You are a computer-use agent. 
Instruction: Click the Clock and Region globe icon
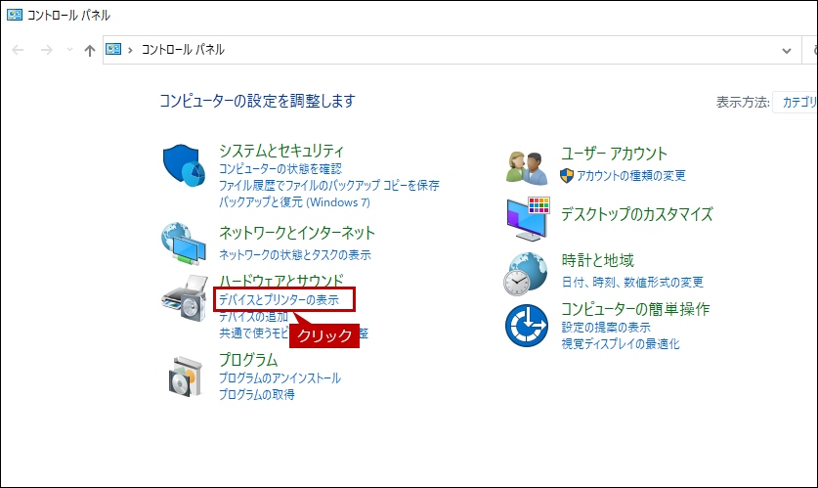526,274
